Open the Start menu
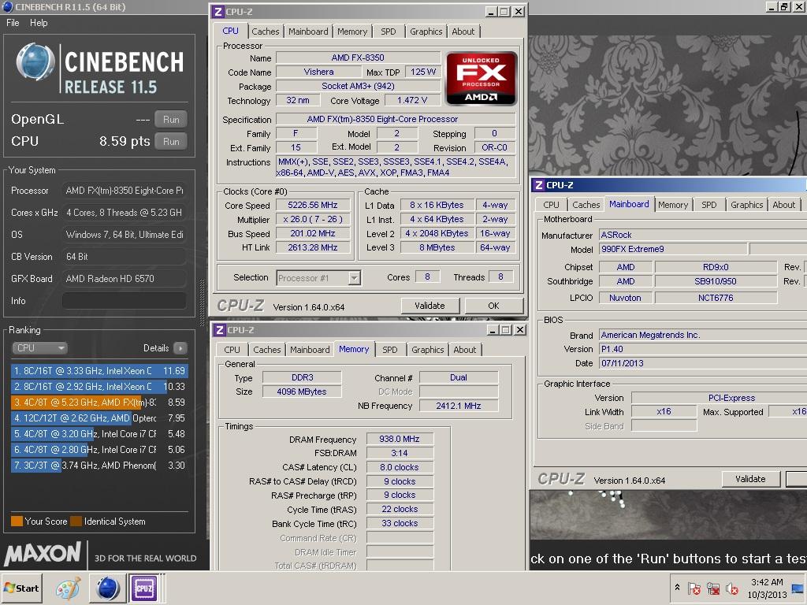Viewport: 807px width, 605px height. pyautogui.click(x=21, y=588)
